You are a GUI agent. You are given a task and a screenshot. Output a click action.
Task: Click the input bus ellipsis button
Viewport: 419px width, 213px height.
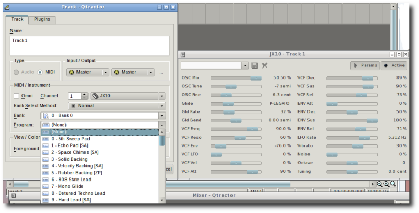pos(161,73)
